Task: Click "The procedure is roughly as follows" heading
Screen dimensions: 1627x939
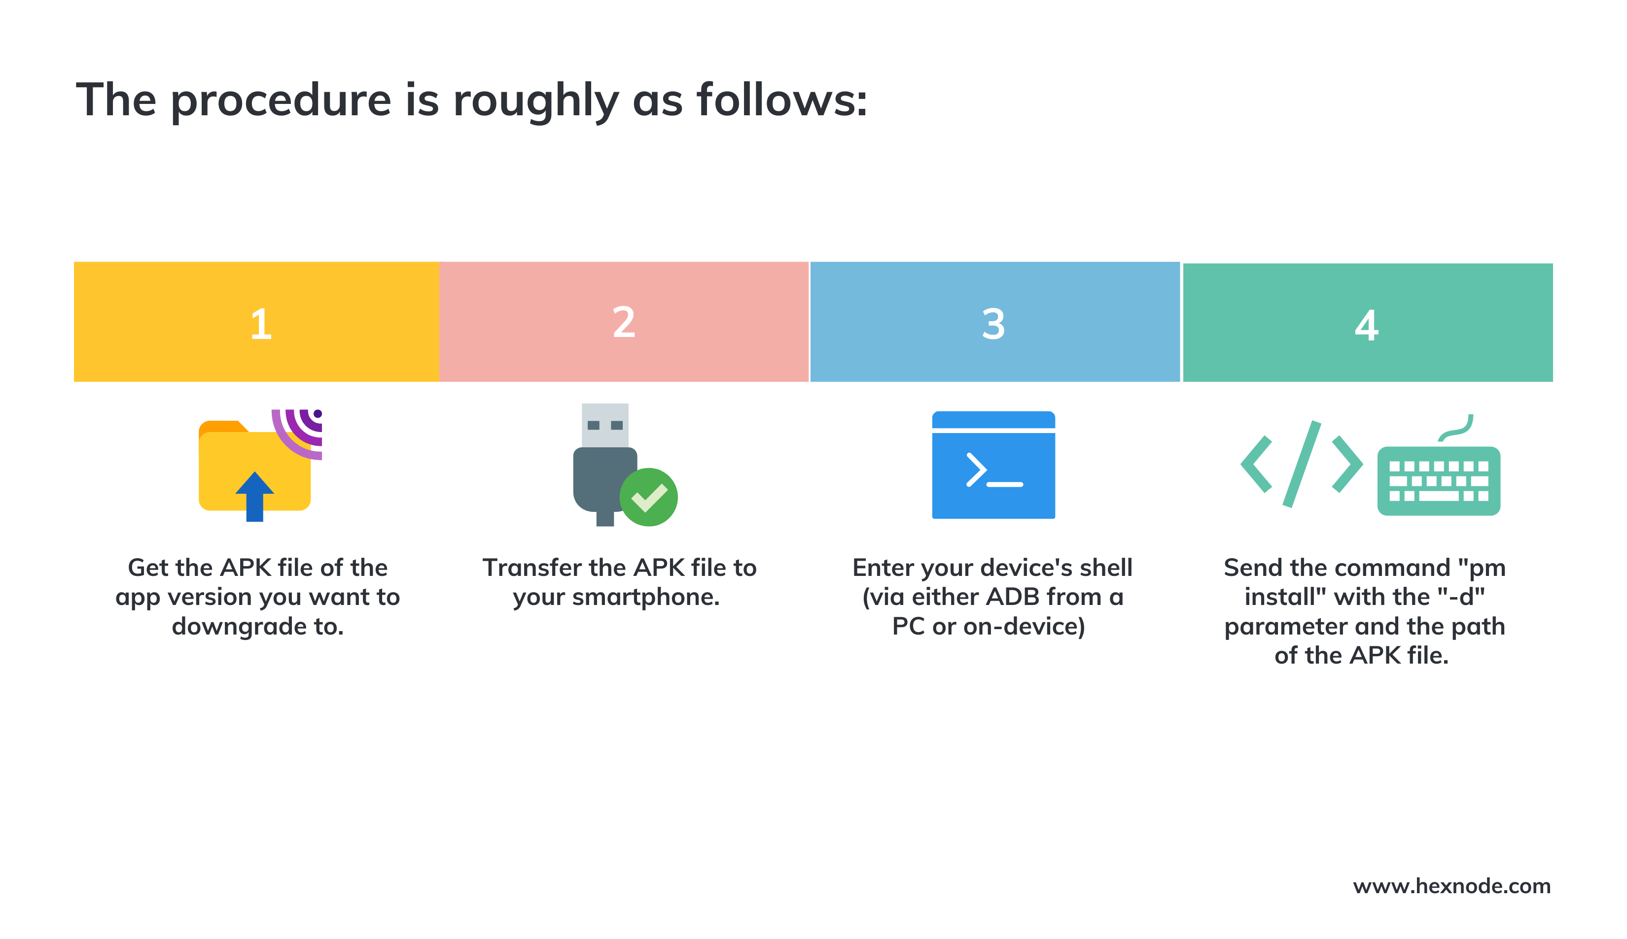Action: point(471,100)
